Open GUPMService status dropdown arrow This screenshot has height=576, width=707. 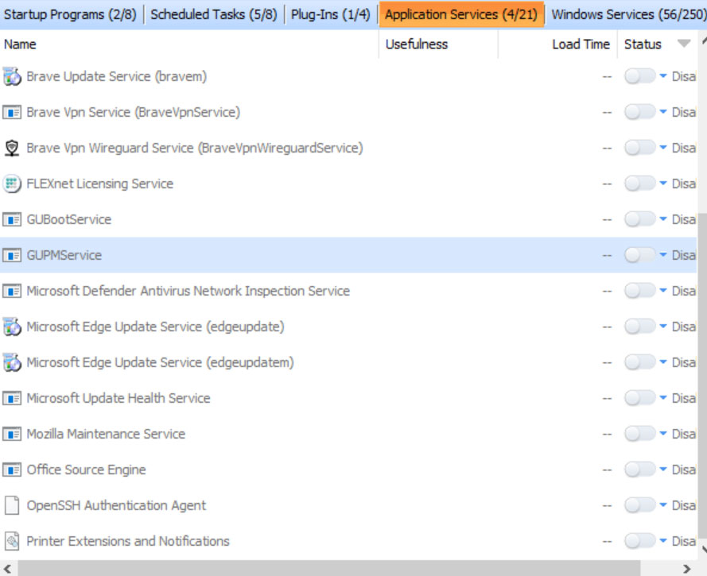(662, 255)
